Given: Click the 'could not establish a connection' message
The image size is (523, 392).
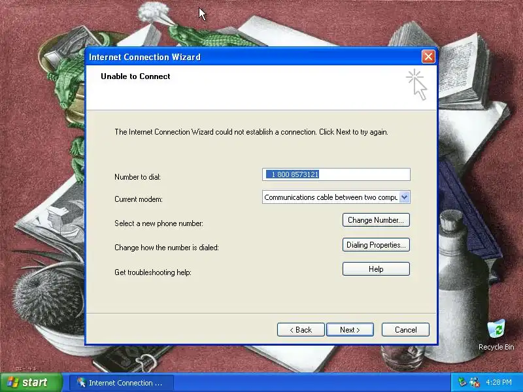Looking at the screenshot, I should coord(251,132).
